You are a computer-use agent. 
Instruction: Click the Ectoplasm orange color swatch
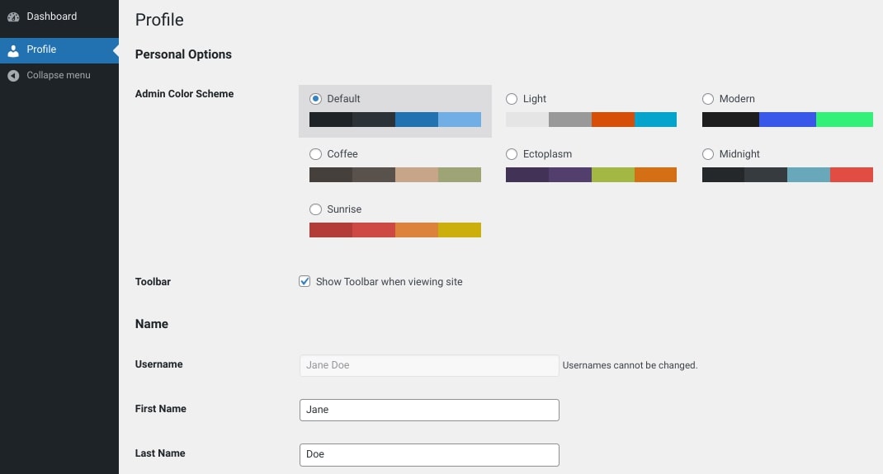pyautogui.click(x=656, y=175)
